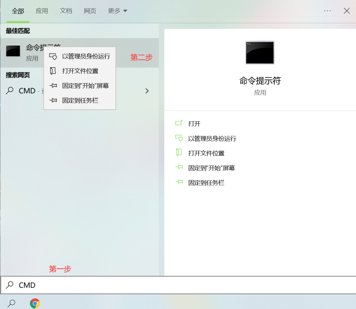Expand the CMD web search result chevron
The height and width of the screenshot is (309, 356).
(147, 91)
